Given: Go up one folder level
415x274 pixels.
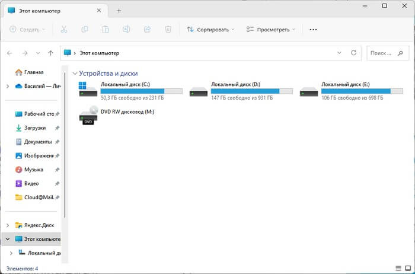Looking at the screenshot, I should point(51,53).
